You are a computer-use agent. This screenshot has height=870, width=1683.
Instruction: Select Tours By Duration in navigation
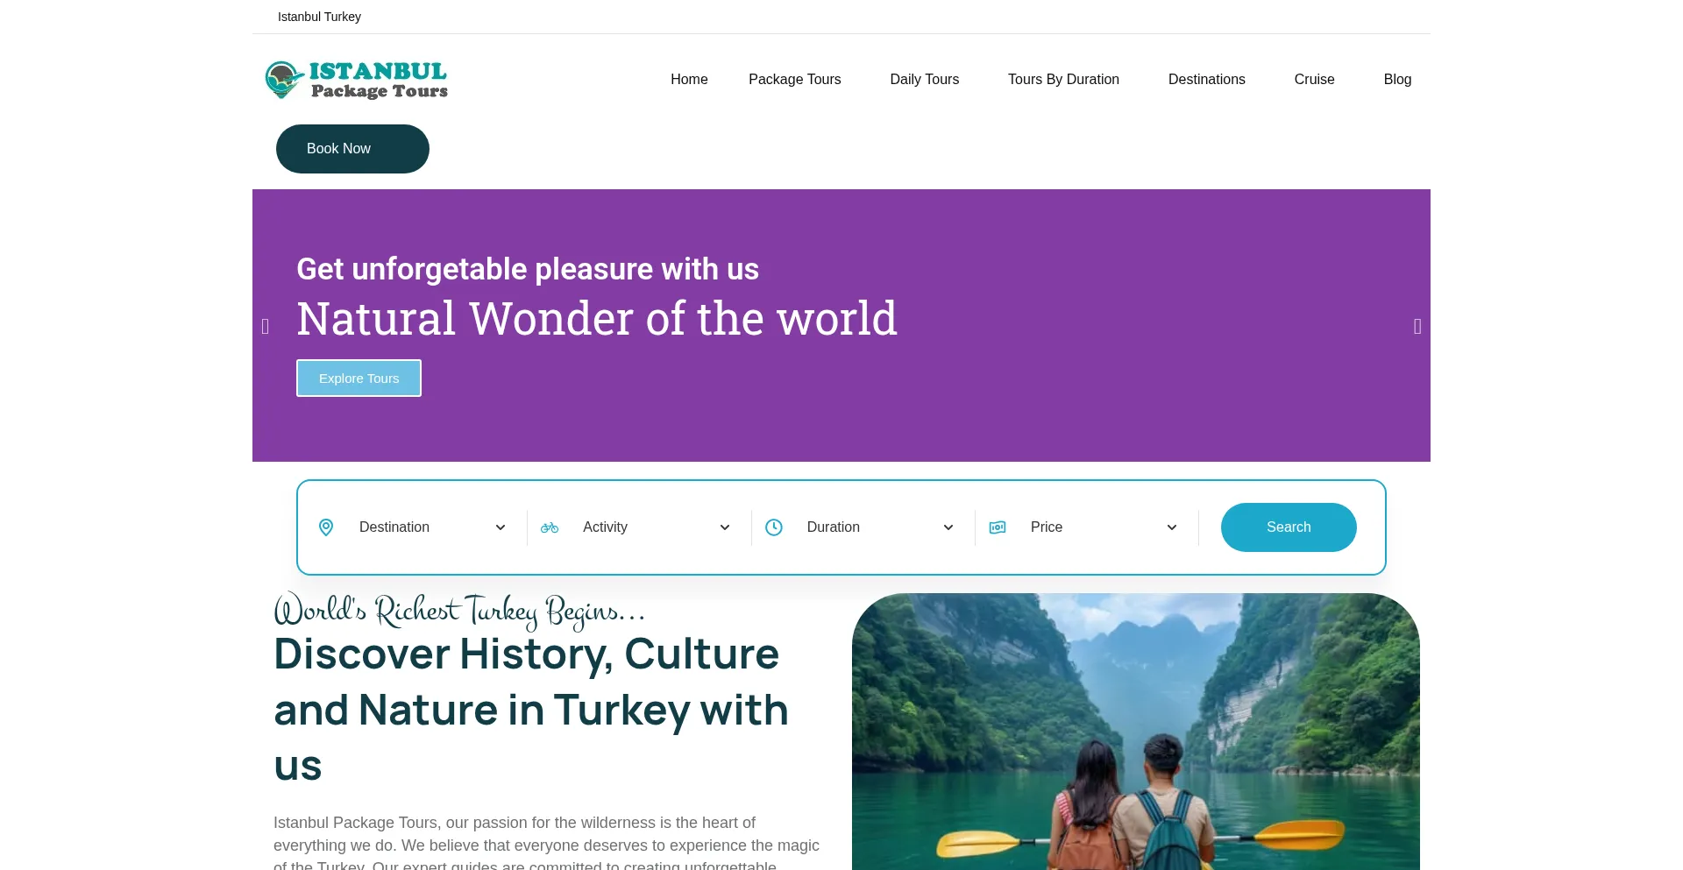pyautogui.click(x=1063, y=80)
